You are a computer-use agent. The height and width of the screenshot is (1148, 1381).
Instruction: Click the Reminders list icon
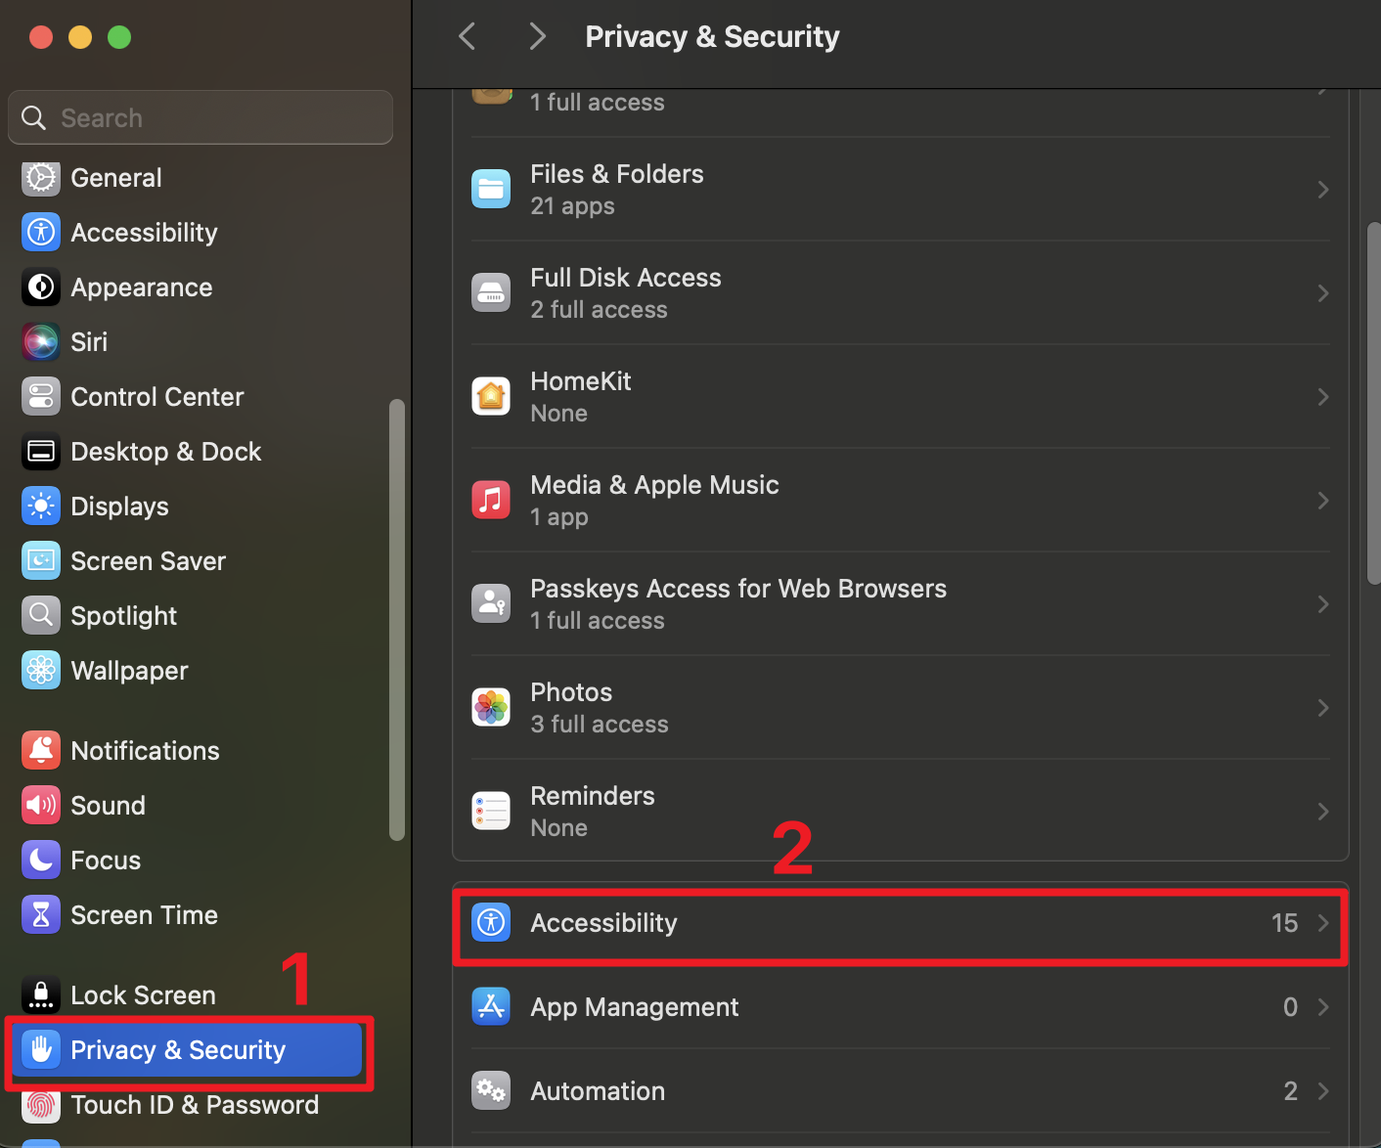click(491, 812)
